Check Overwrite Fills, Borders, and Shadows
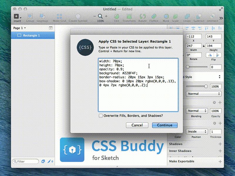Viewport: 235px width, 176px height. [100, 116]
